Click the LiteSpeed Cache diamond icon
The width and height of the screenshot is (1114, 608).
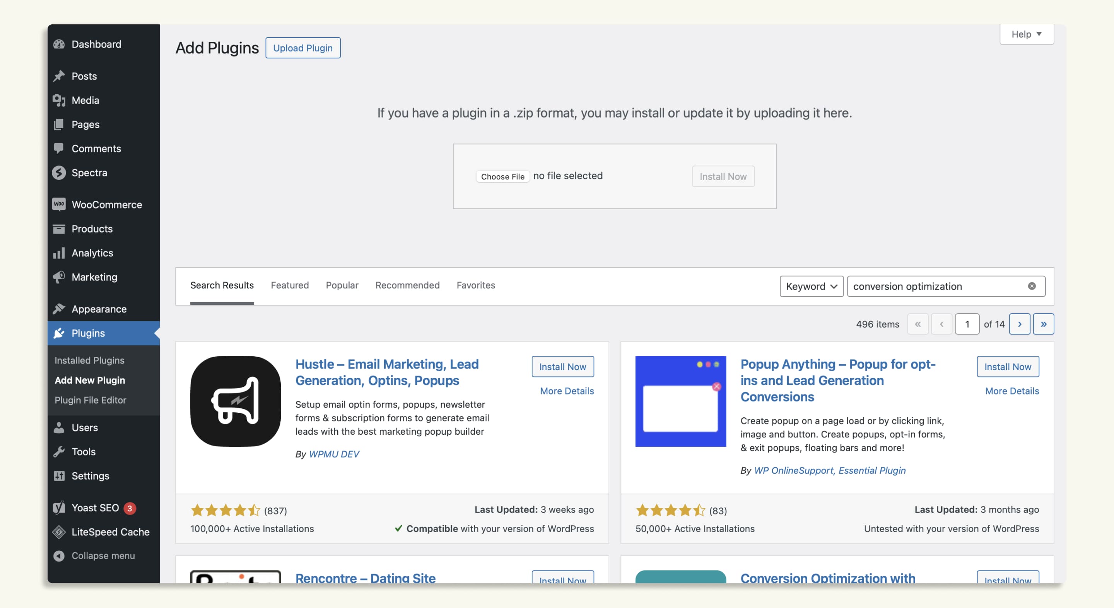(59, 531)
